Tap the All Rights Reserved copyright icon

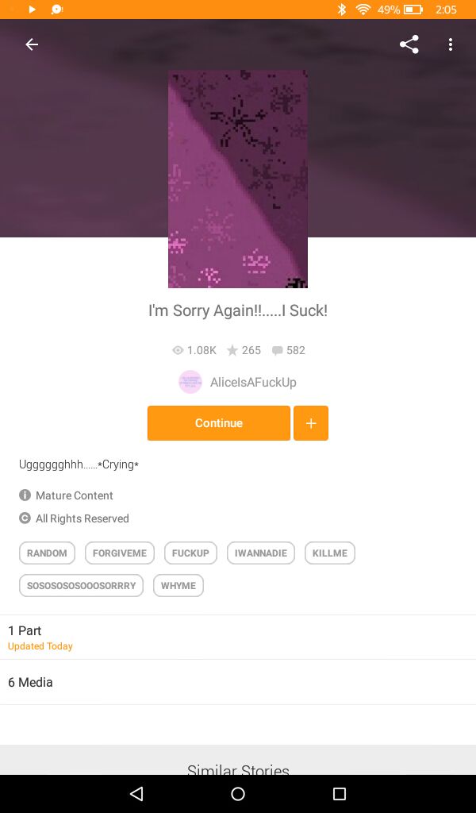pos(25,518)
